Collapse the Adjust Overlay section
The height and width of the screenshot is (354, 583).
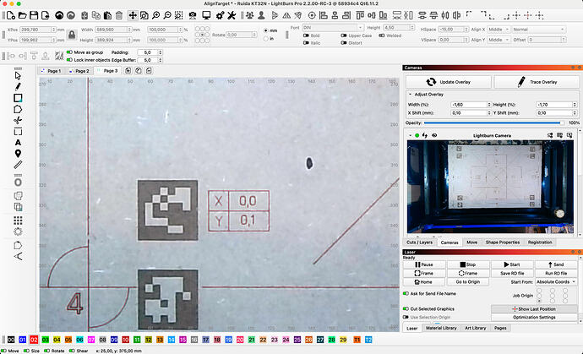(411, 95)
